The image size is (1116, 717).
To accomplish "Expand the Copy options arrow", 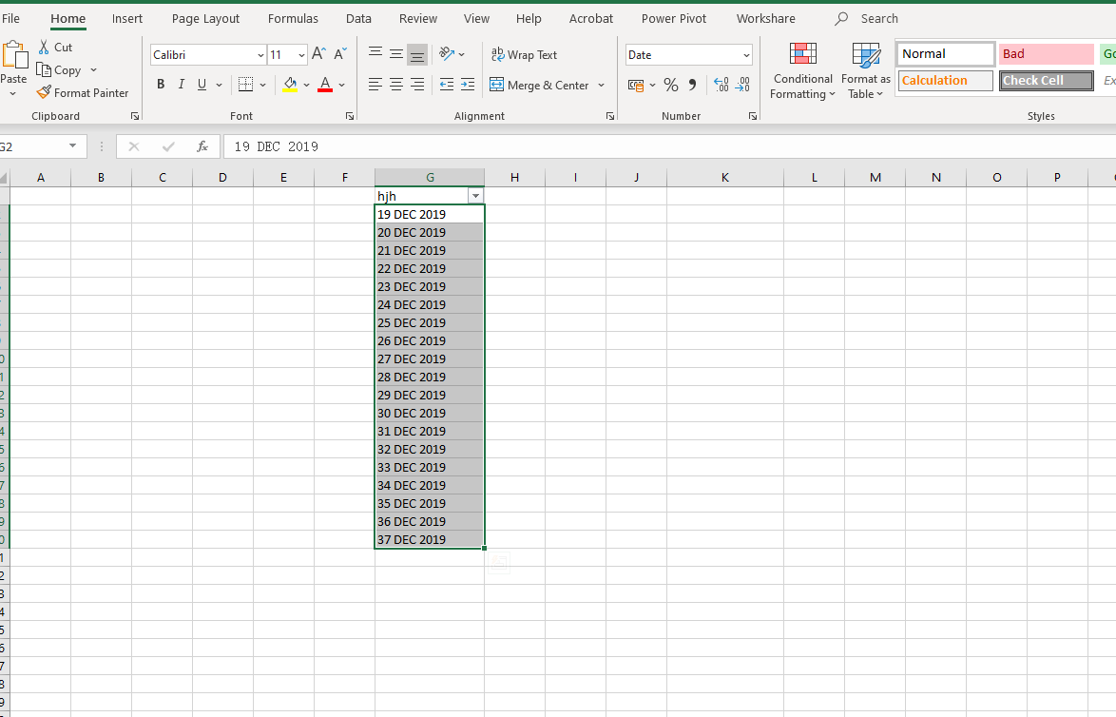I will tap(93, 69).
